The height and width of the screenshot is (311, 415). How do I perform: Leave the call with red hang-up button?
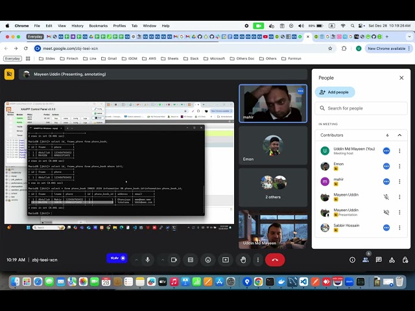click(x=275, y=260)
